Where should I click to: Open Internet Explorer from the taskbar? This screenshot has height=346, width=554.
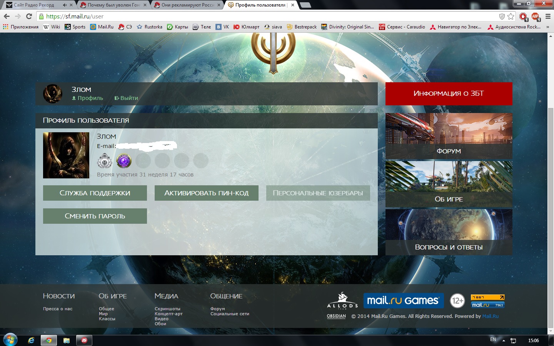31,340
